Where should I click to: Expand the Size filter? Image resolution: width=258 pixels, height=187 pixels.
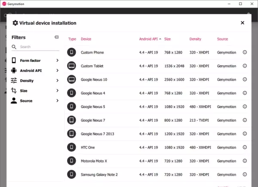(58, 90)
